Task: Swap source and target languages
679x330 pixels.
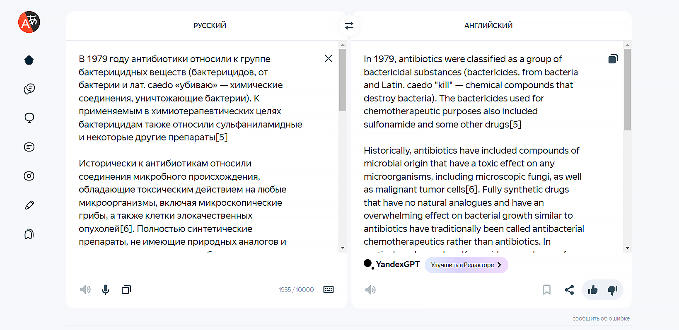Action: (x=349, y=26)
